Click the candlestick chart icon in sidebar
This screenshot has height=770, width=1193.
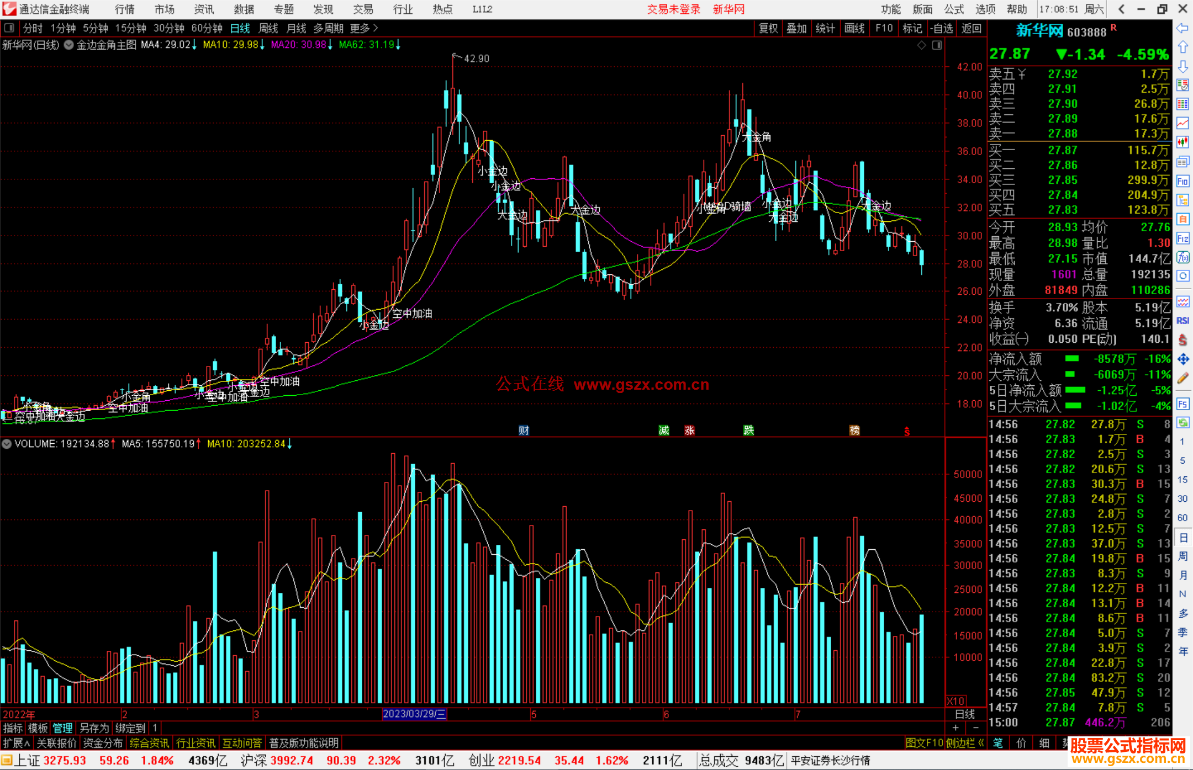[1183, 142]
